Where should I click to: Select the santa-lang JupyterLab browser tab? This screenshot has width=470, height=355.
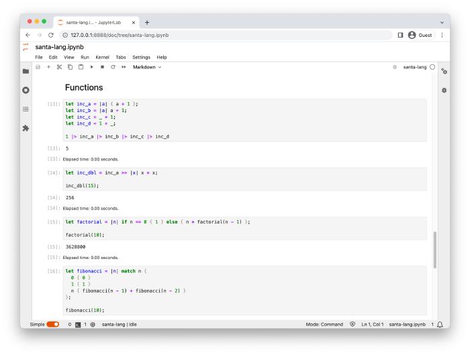[x=96, y=22]
